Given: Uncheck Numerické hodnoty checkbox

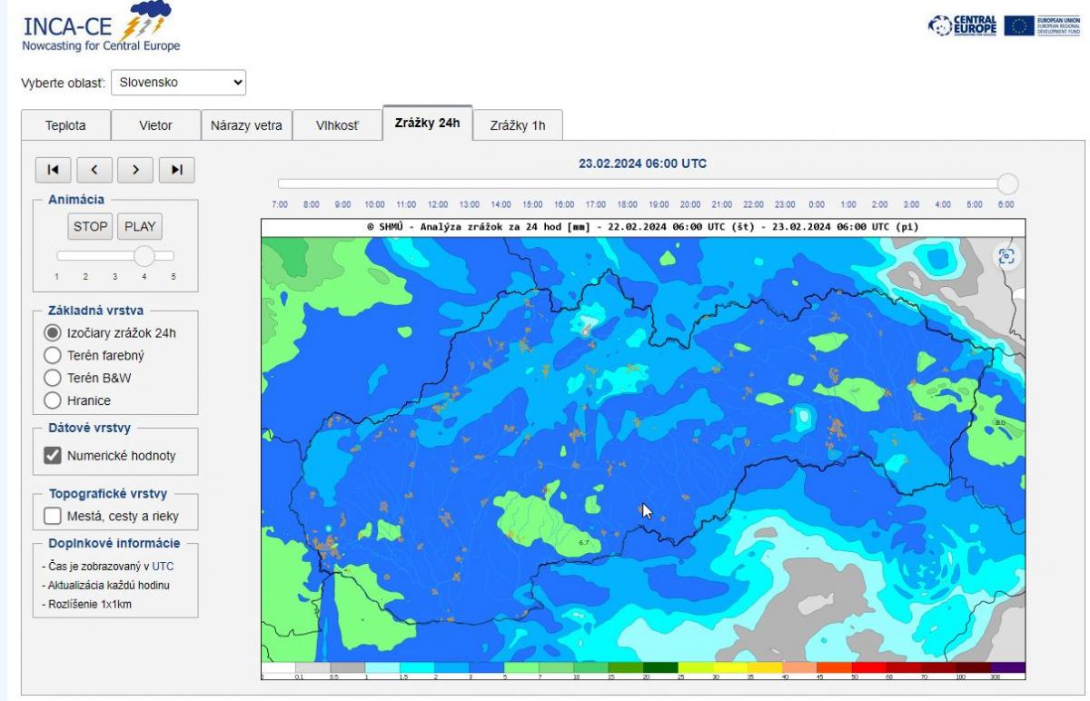Looking at the screenshot, I should 53,456.
